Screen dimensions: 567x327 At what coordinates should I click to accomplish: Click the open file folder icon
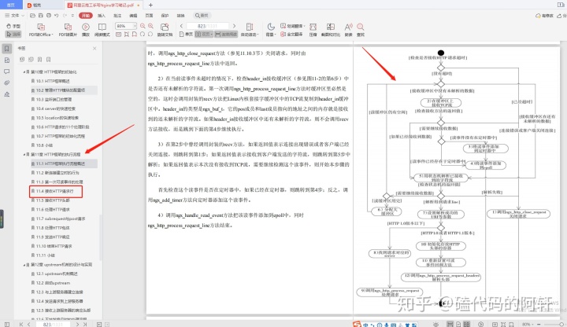click(x=32, y=16)
